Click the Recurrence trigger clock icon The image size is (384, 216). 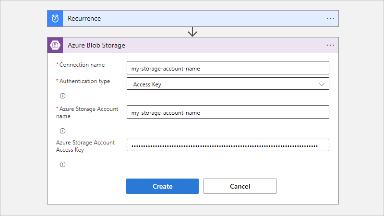pos(55,19)
